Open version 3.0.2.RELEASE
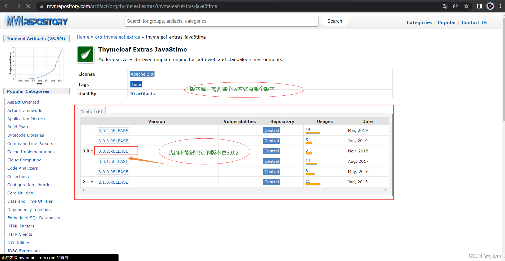This screenshot has width=505, height=261. pyautogui.click(x=113, y=151)
